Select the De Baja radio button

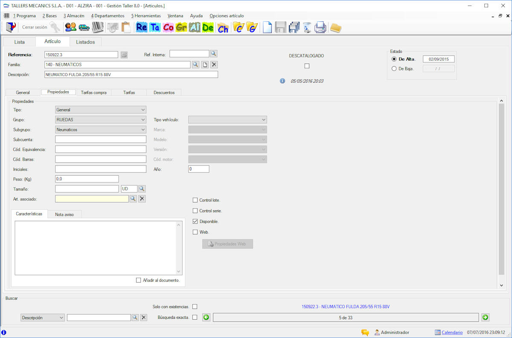[394, 69]
